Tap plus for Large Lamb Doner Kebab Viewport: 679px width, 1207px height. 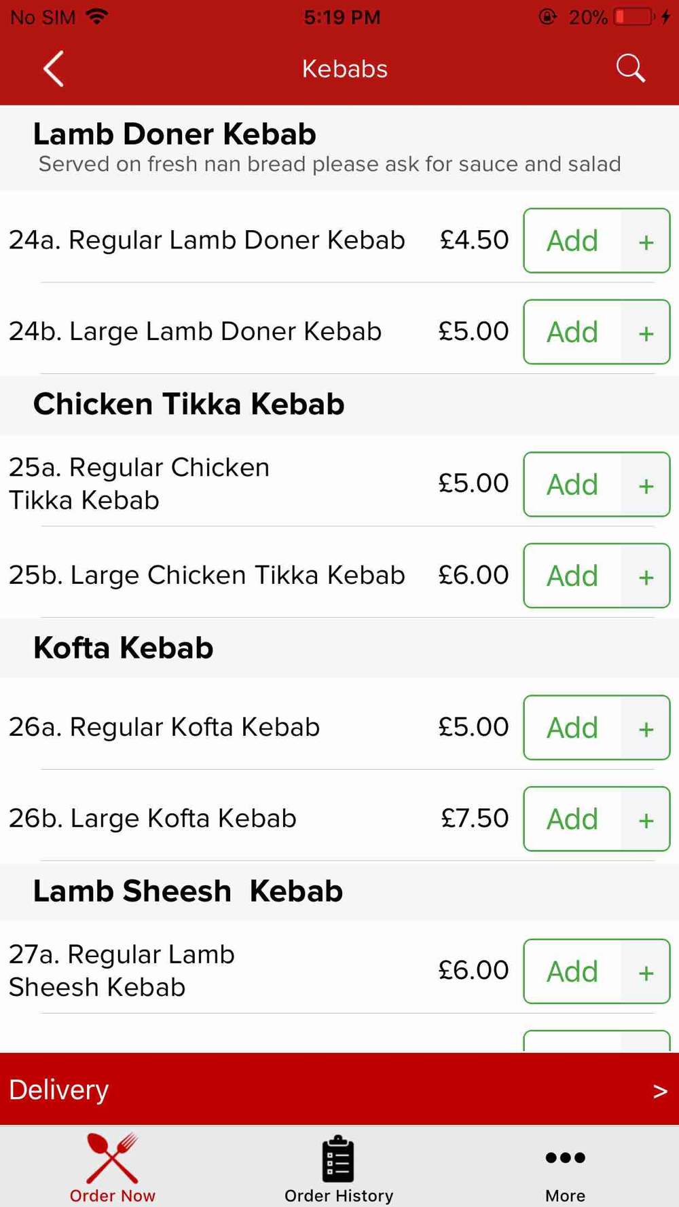pyautogui.click(x=646, y=333)
